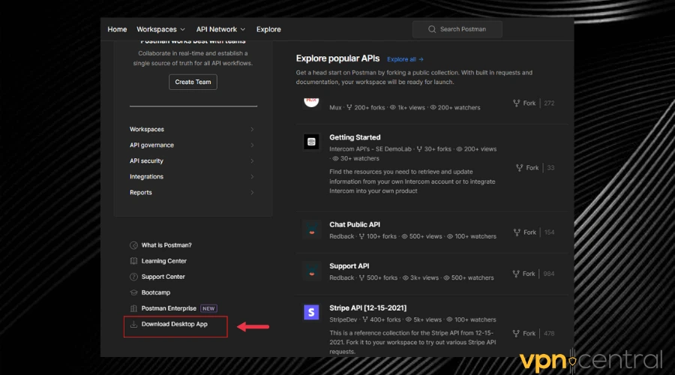
Task: Click the StripeDev publisher name
Action: (343, 319)
